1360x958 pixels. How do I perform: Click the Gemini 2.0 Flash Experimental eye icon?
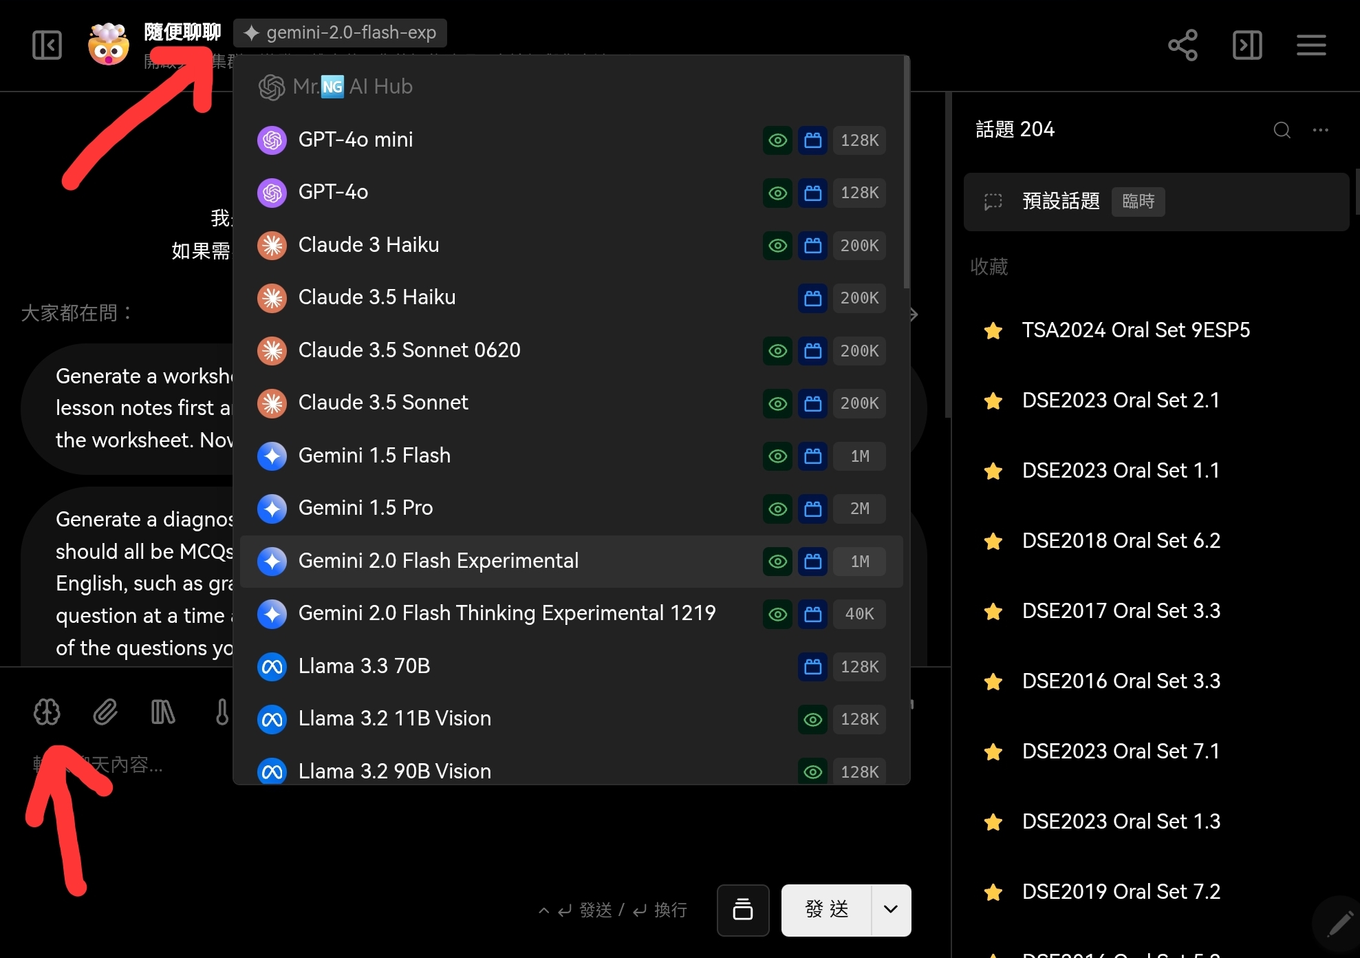click(777, 562)
